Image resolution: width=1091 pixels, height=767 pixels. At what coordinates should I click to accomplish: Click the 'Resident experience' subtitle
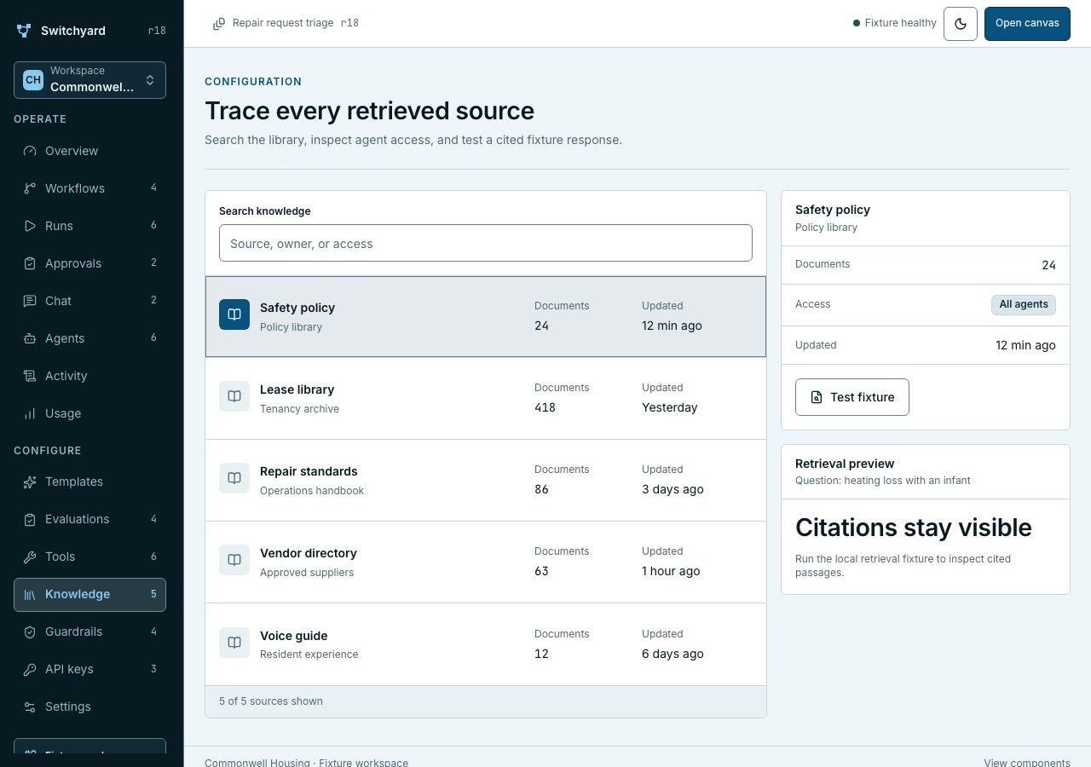(309, 655)
